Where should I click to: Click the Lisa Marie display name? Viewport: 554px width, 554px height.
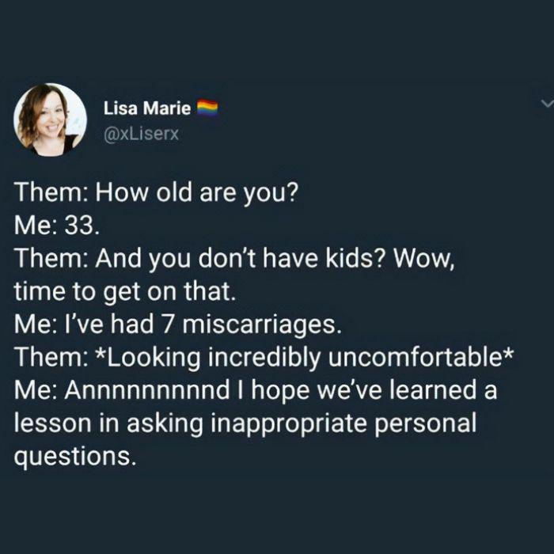[147, 108]
